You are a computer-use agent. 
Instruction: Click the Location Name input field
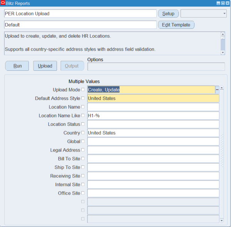click(153, 107)
